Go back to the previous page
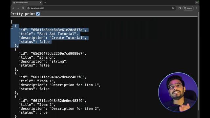 [x=13, y=8]
